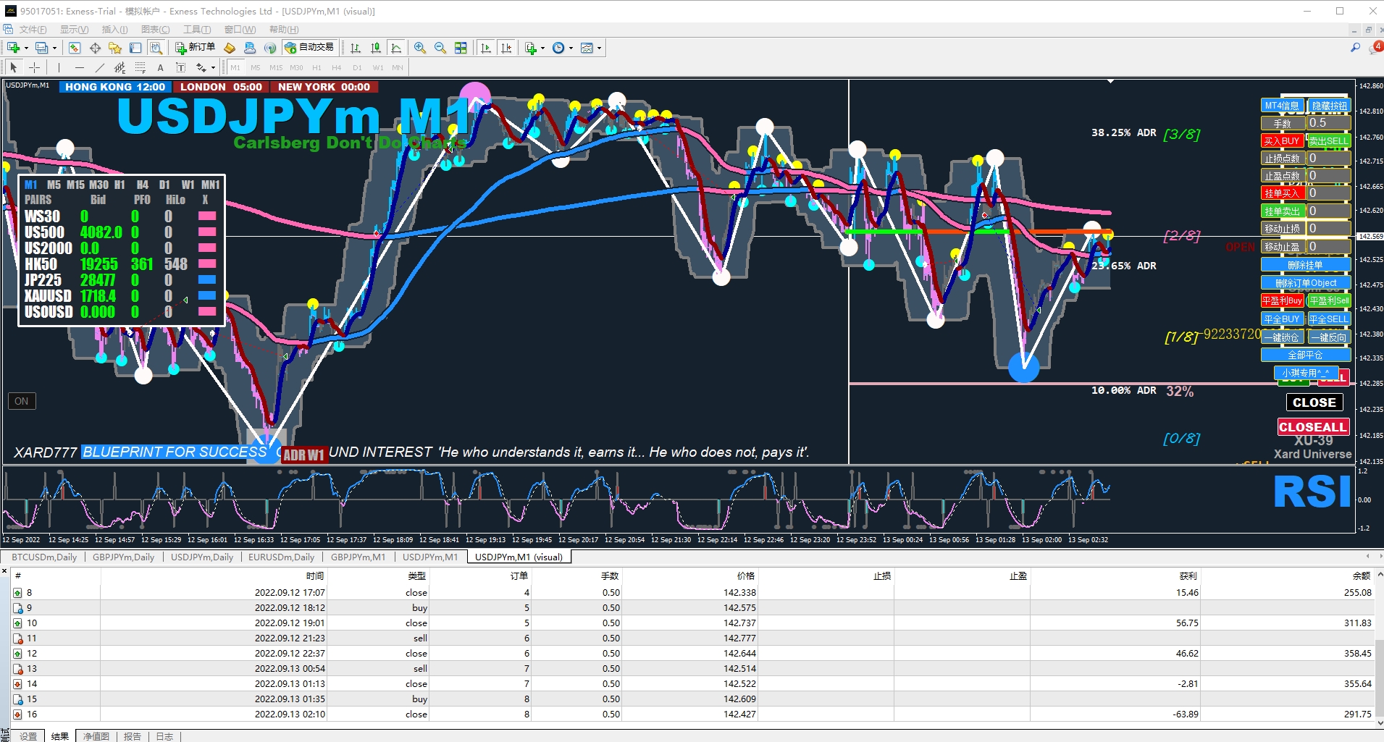Screen dimensions: 1384x742
Task: Click the pink swatch in WS30 row
Action: 207,216
